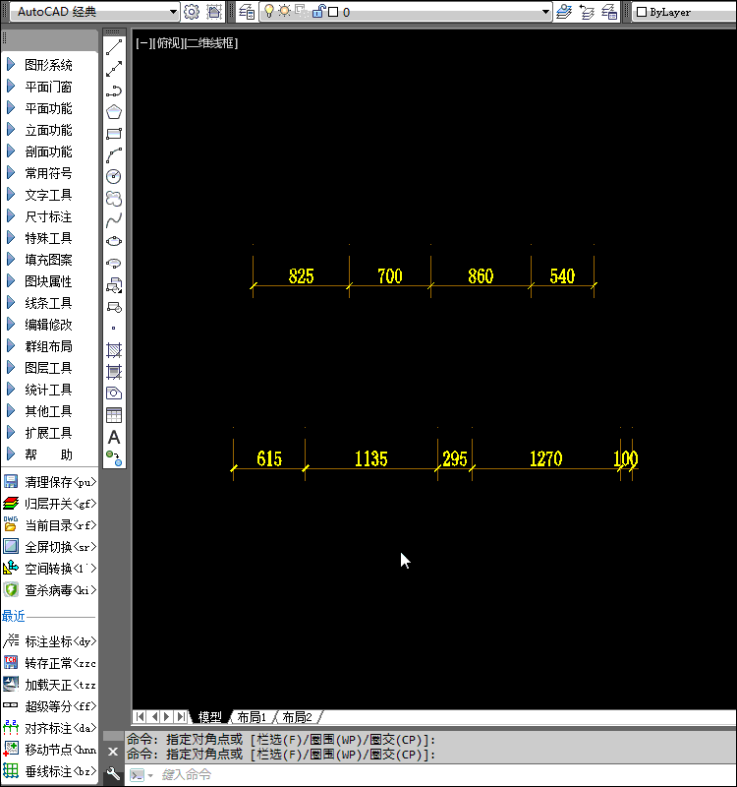Select the Polygon tool

coord(114,111)
